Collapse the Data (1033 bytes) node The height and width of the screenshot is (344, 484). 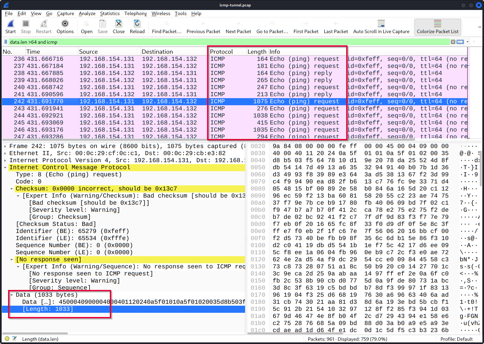click(12, 295)
